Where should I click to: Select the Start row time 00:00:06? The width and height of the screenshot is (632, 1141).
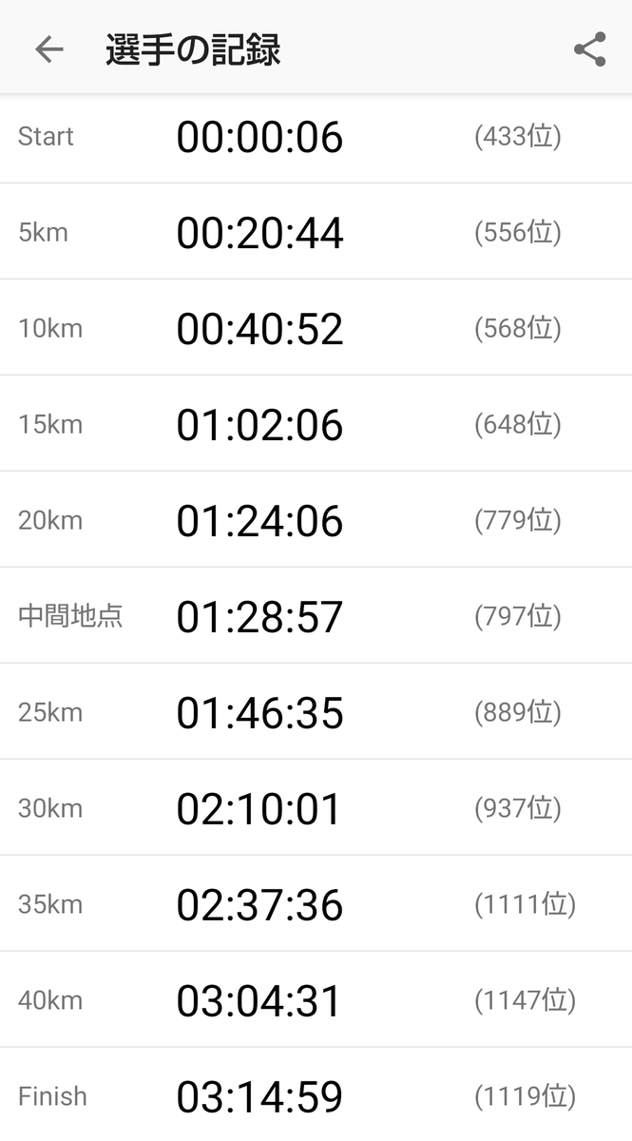259,137
